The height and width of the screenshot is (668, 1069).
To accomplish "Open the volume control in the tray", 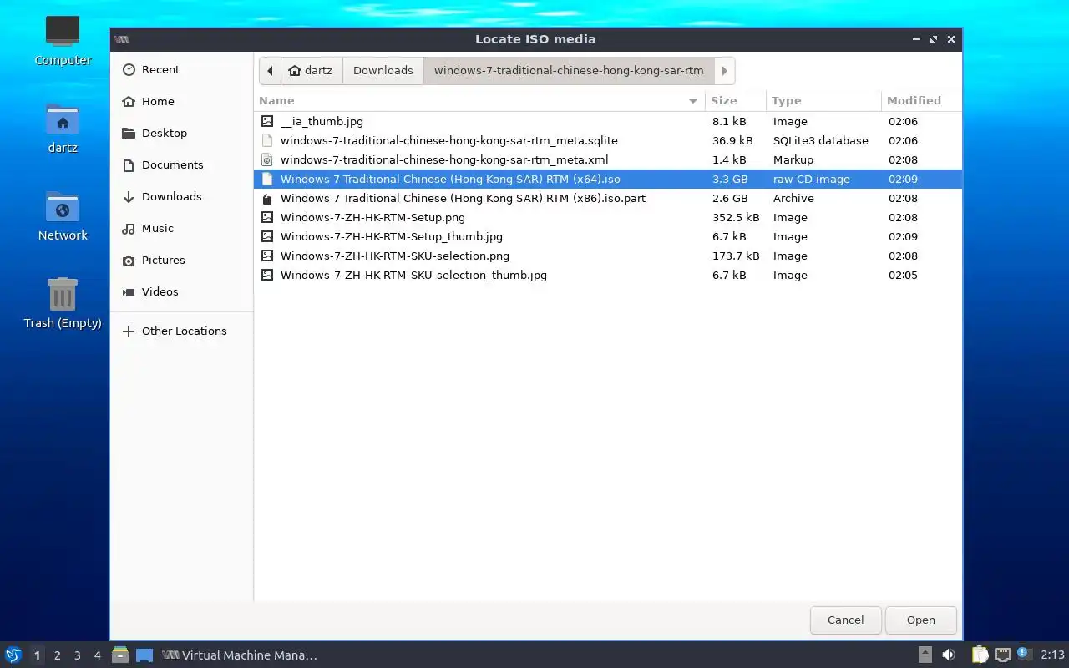I will (x=949, y=655).
